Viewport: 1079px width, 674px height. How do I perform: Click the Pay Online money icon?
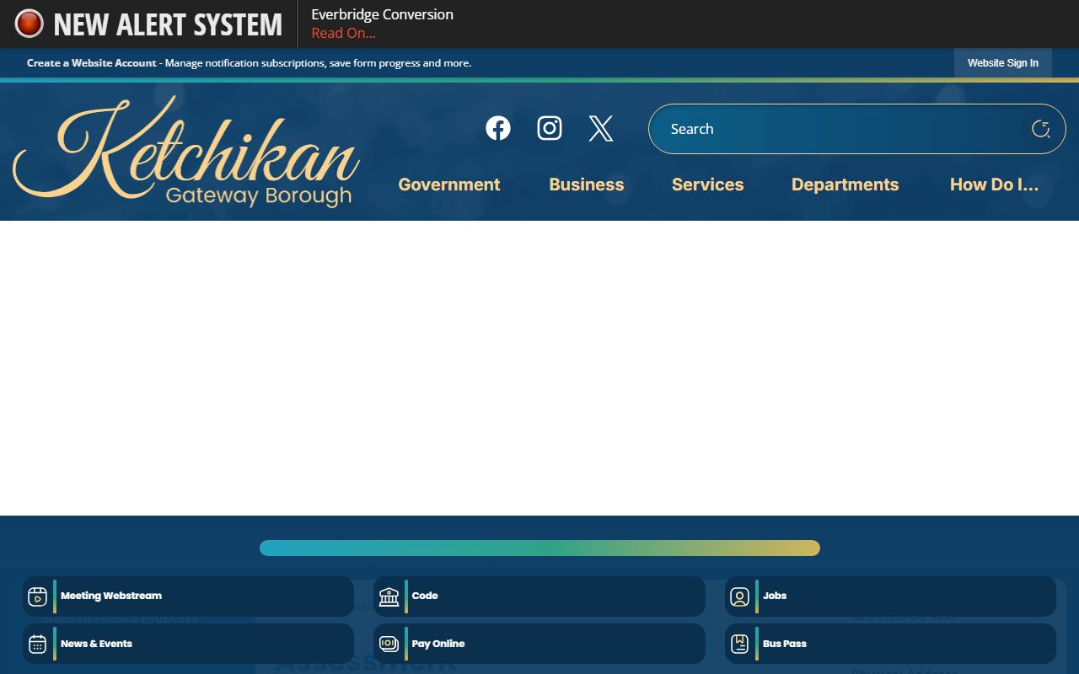389,645
